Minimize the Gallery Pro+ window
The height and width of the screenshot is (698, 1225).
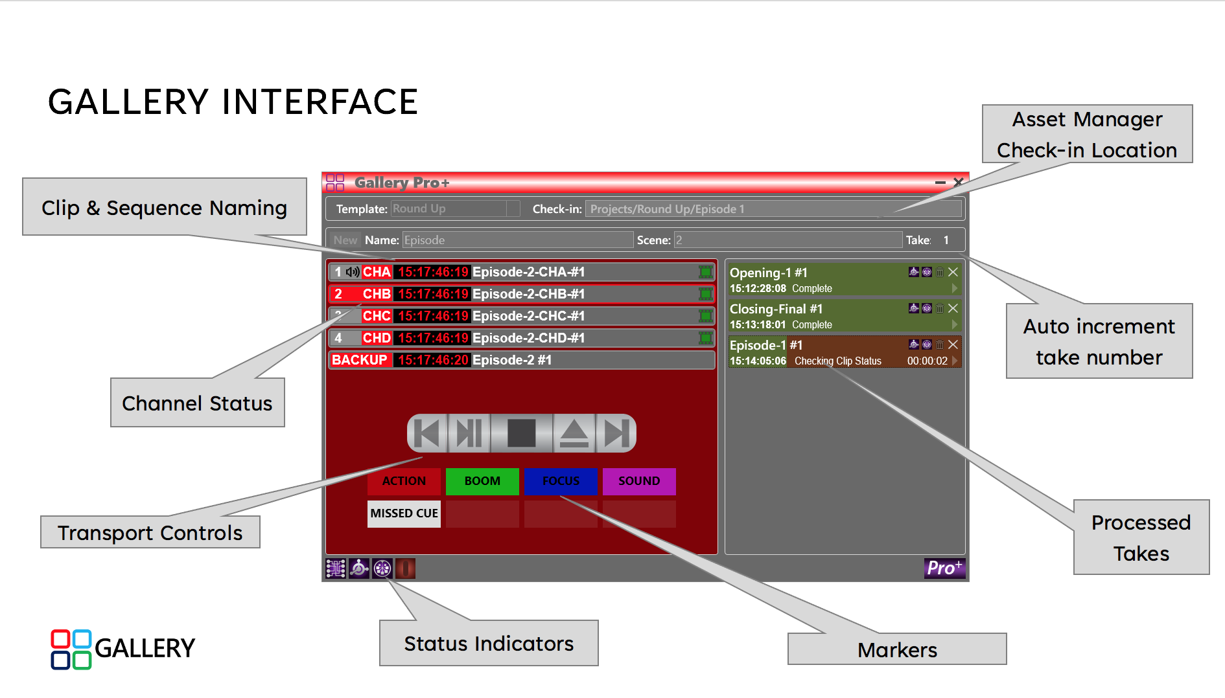click(940, 183)
